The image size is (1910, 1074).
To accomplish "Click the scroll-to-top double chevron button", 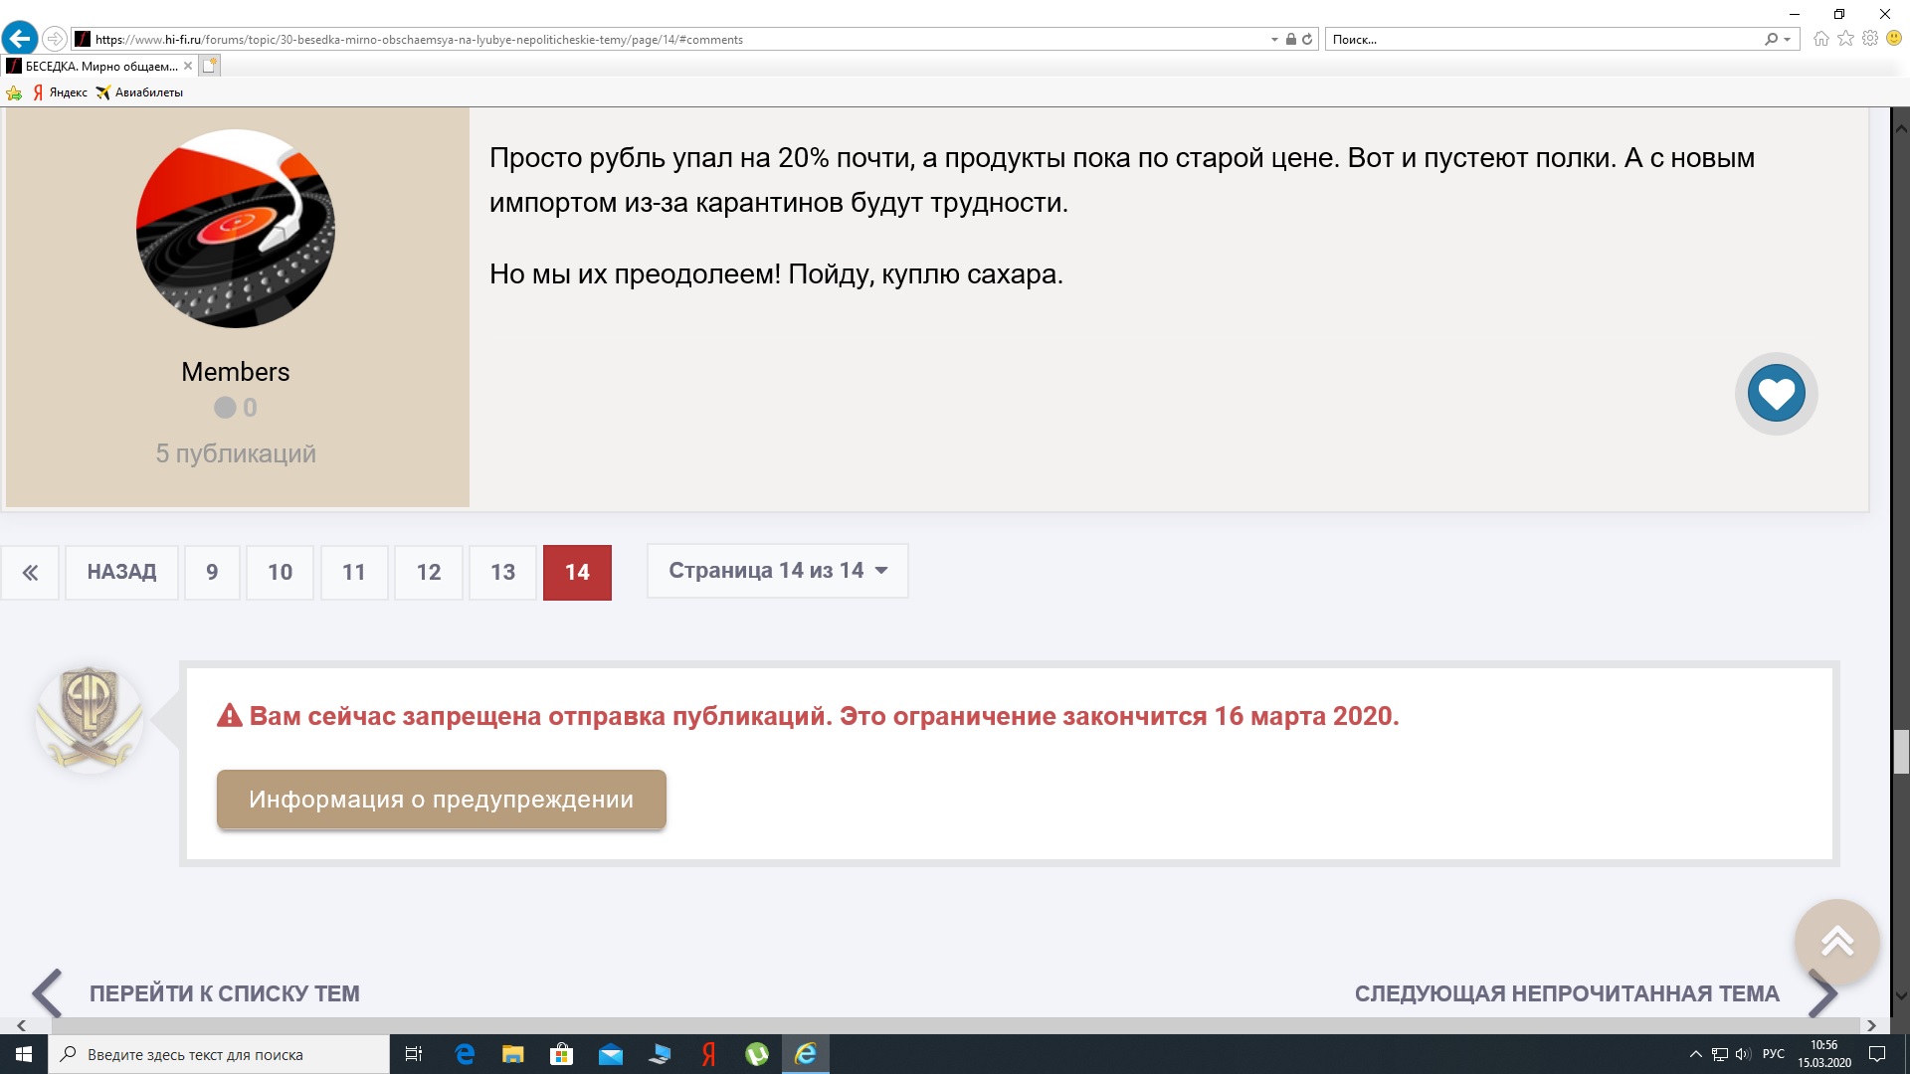I will coord(1836,941).
